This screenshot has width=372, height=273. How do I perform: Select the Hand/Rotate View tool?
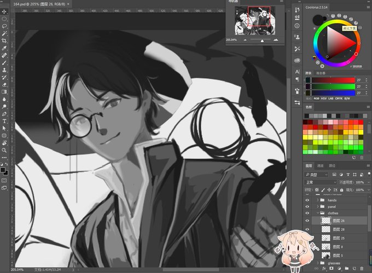pyautogui.click(x=4, y=143)
